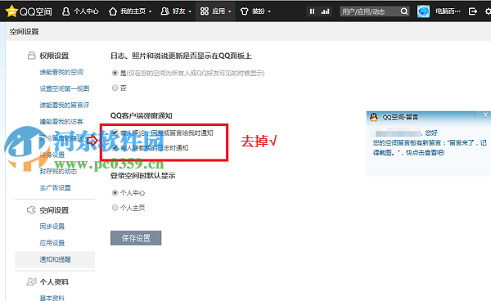Click the new message text in QQ popup
This screenshot has width=491, height=301.
430,148
